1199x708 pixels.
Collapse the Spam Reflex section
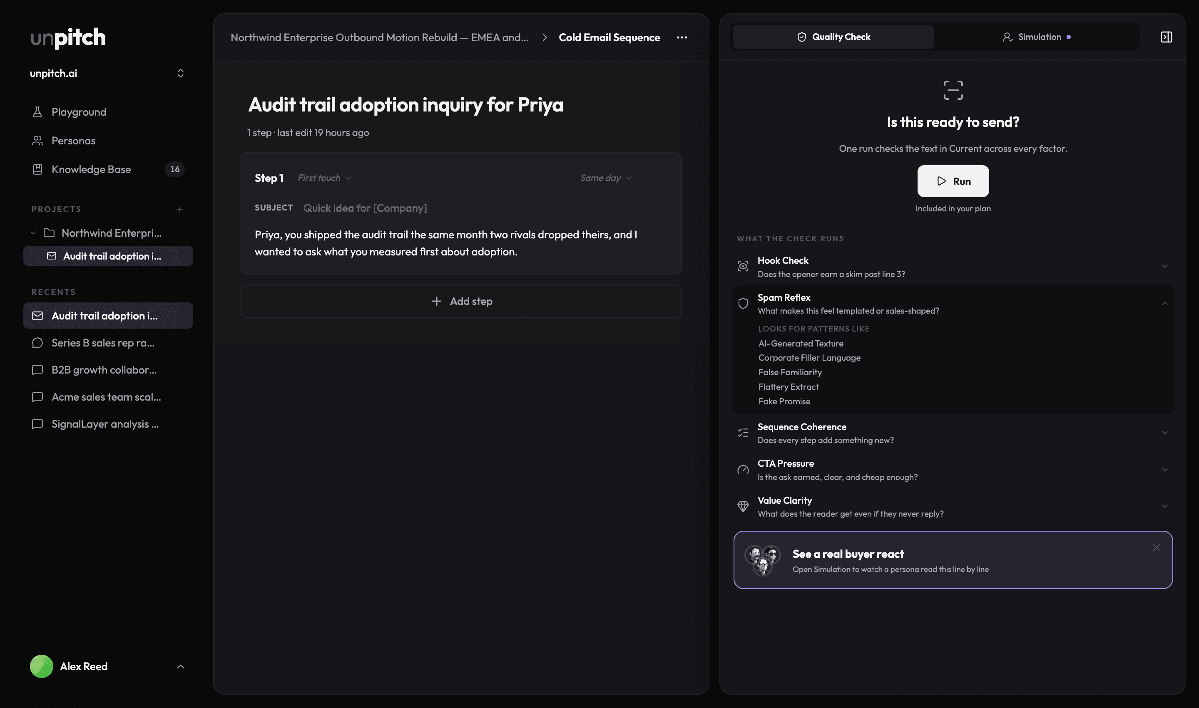point(1164,303)
